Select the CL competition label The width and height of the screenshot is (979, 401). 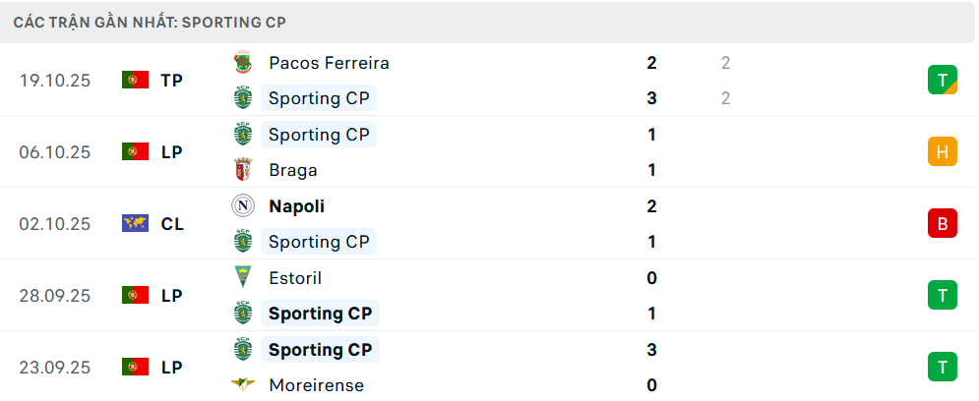click(172, 224)
